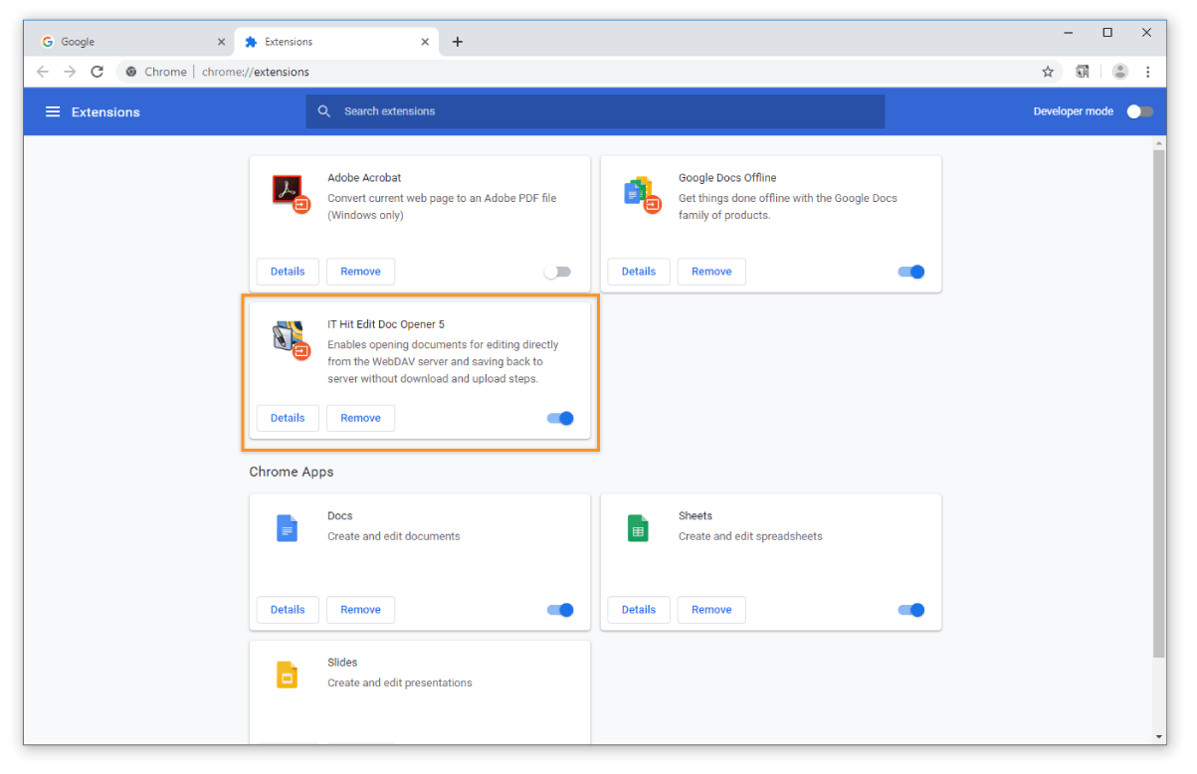Click the Docs app icon
1197x774 pixels.
coord(287,528)
